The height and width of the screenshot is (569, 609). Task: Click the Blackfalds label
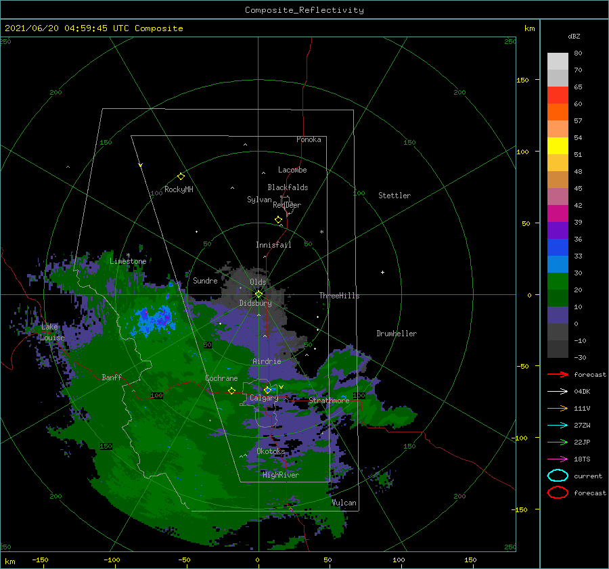[x=288, y=187]
